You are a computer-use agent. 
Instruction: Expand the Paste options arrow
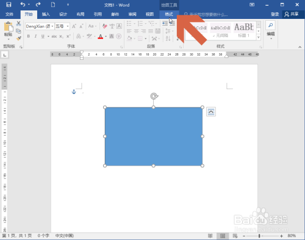(9, 39)
